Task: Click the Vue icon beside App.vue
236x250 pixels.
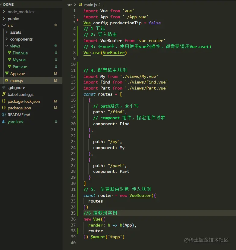Action: pyautogui.click(x=7, y=73)
